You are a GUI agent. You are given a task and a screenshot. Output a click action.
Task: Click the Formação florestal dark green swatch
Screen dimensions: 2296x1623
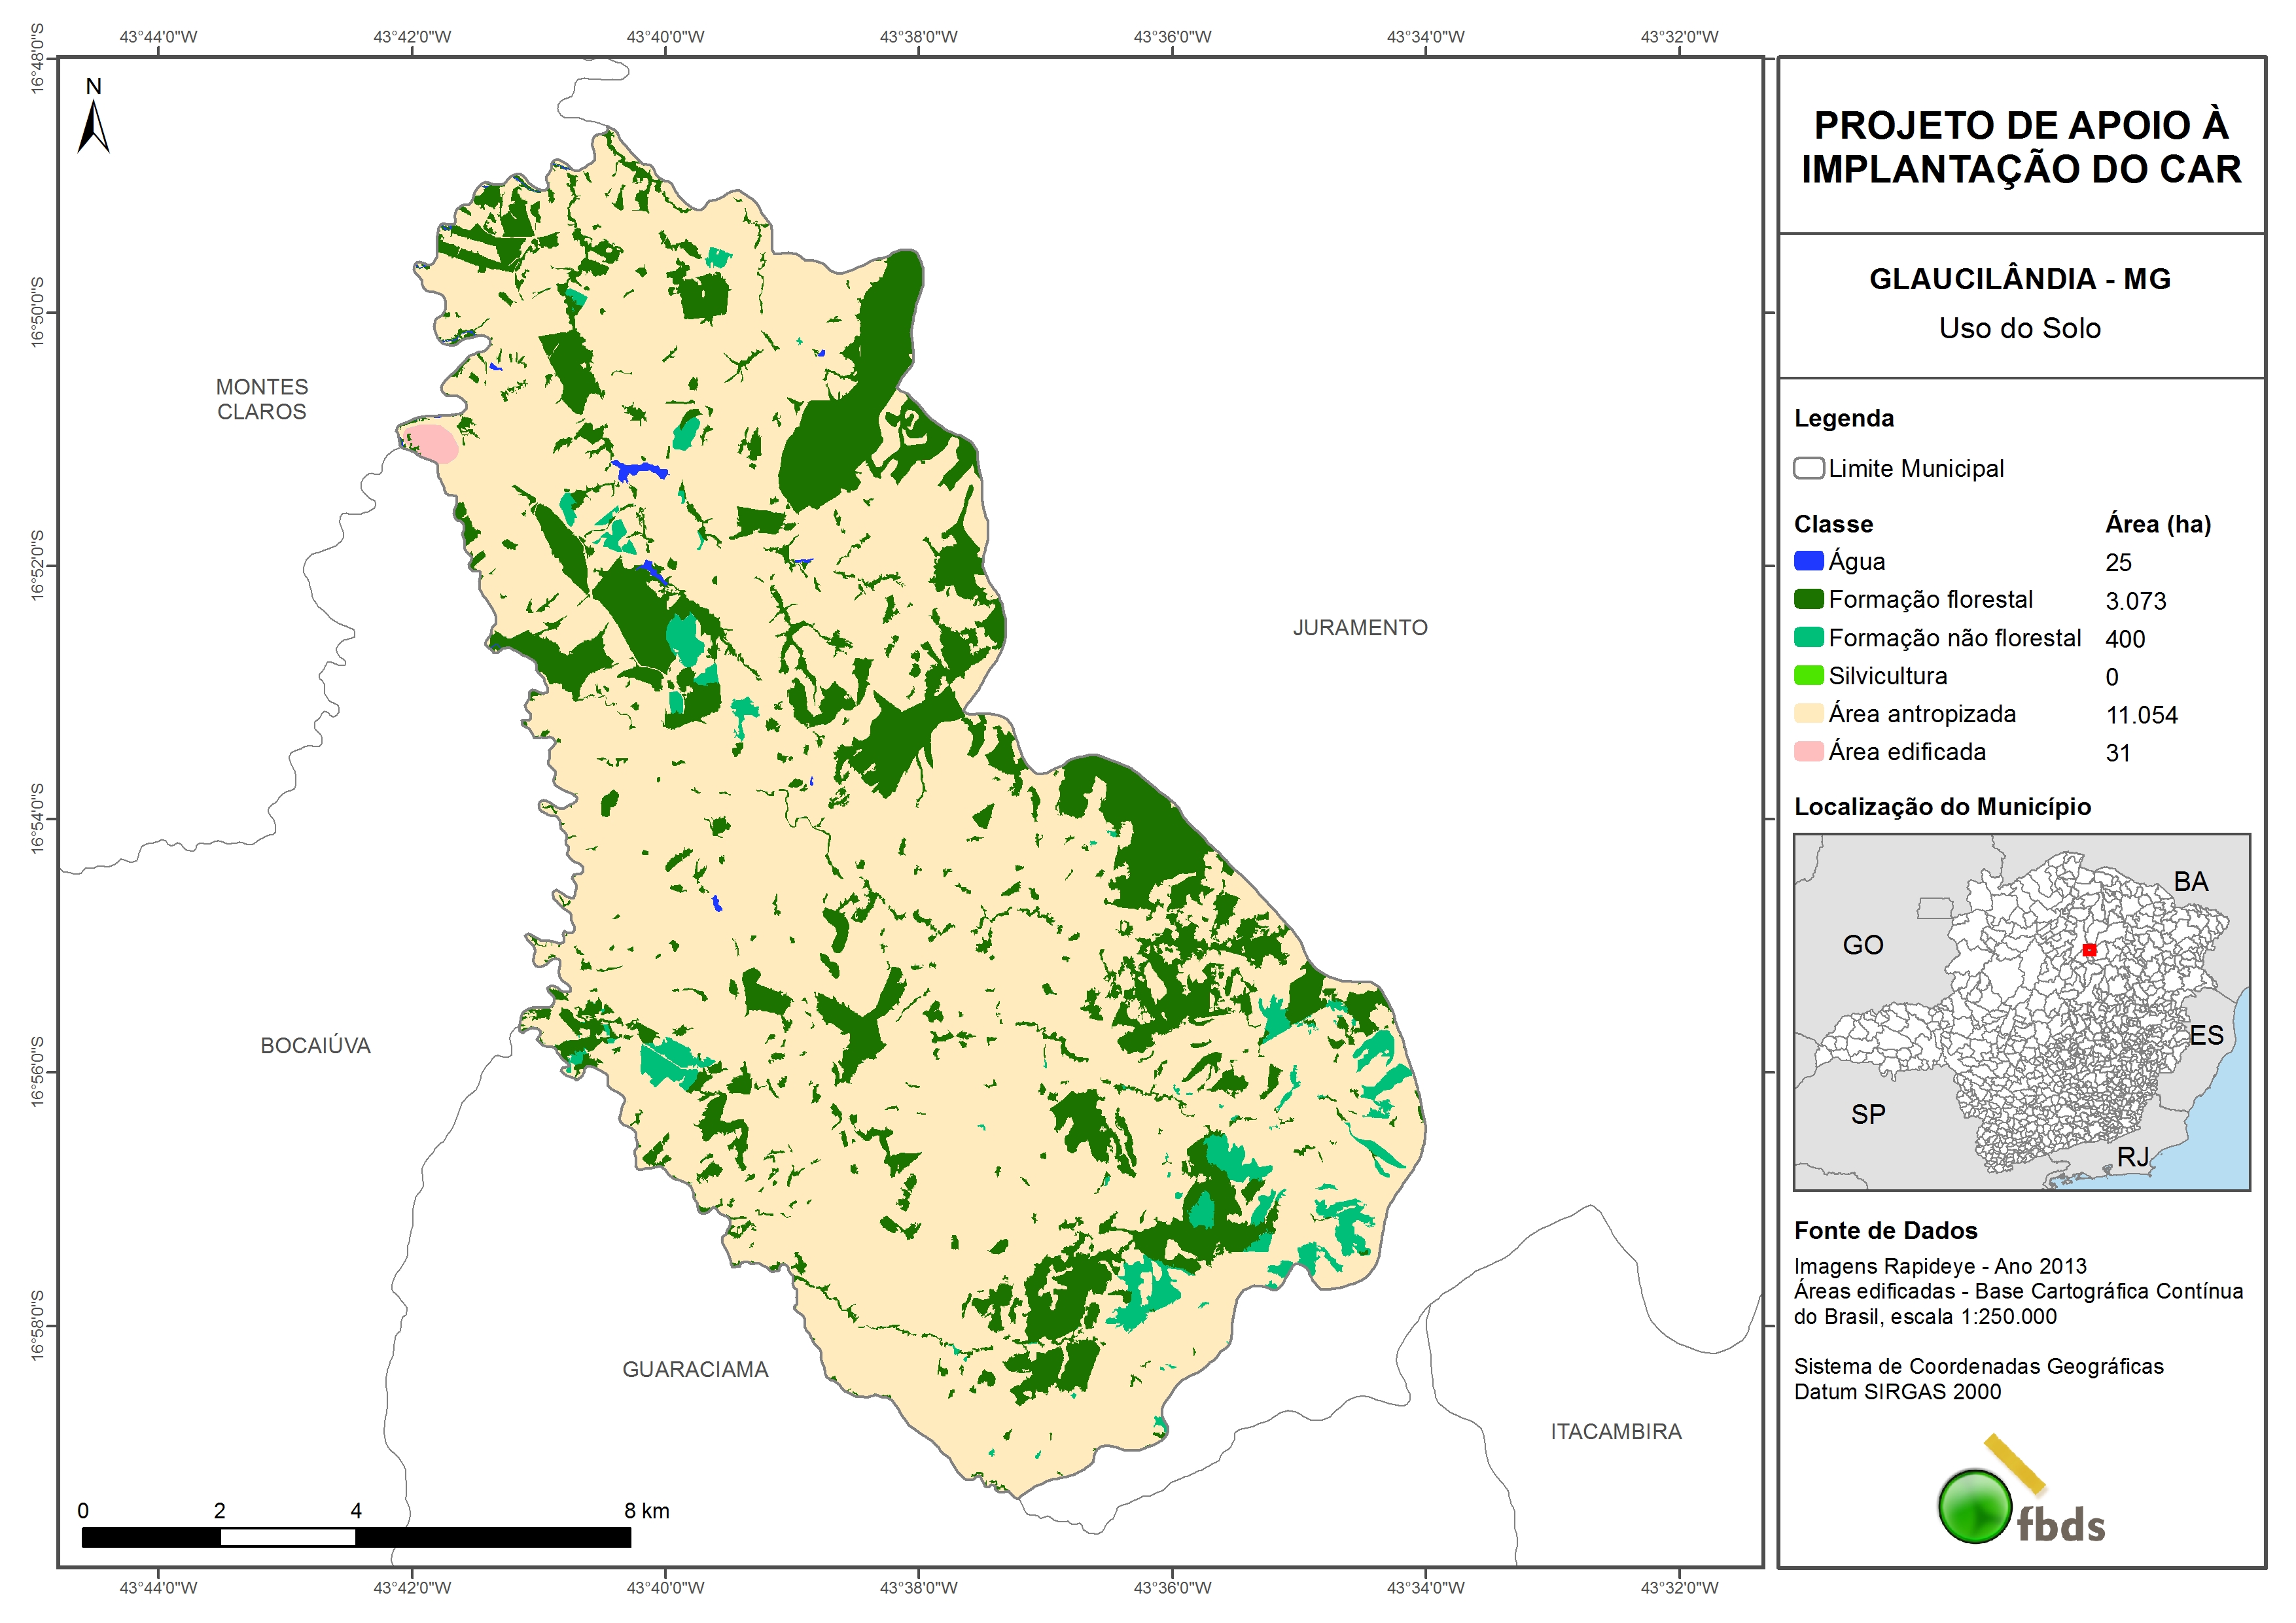click(x=1808, y=599)
